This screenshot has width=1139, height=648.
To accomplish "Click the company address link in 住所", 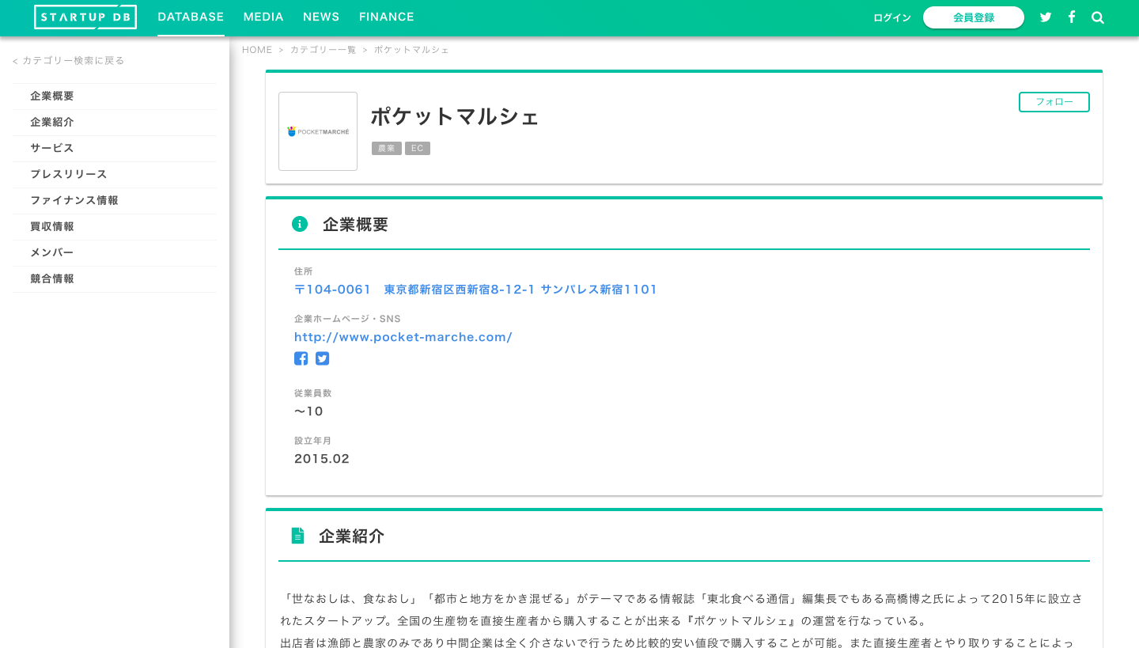I will coord(475,289).
